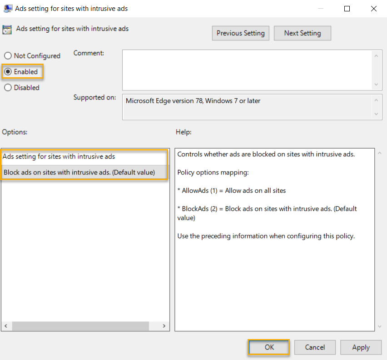Click the policy icon beside the setting name
Screen dimensions: 387x360
[6, 29]
